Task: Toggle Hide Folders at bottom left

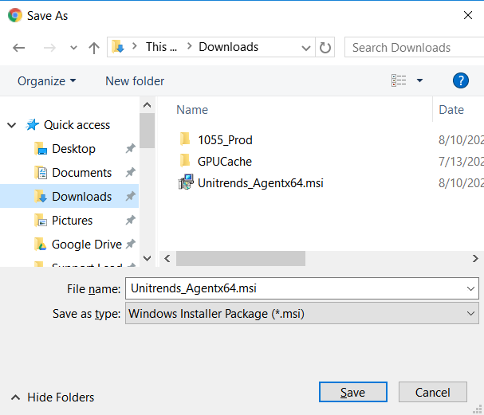Action: pyautogui.click(x=53, y=397)
